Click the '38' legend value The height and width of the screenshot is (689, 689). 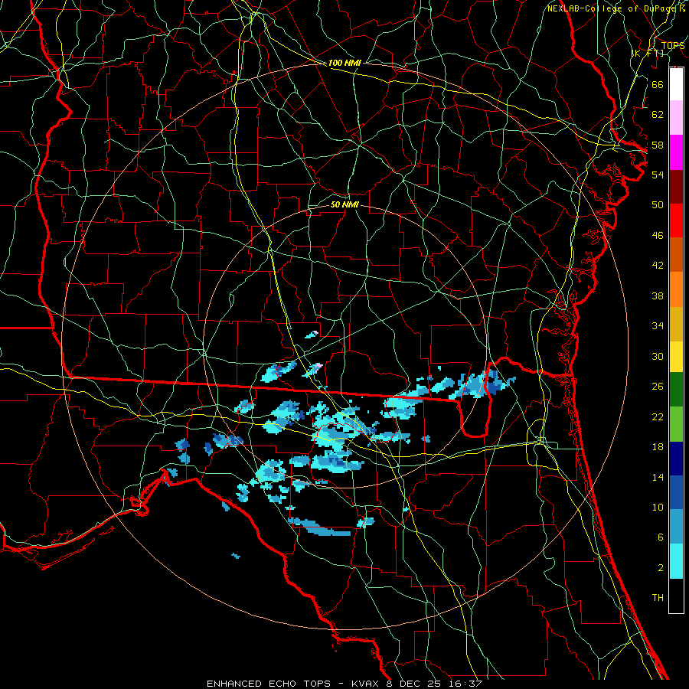658,296
